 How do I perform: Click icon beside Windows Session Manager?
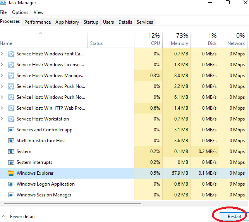pos(11,195)
